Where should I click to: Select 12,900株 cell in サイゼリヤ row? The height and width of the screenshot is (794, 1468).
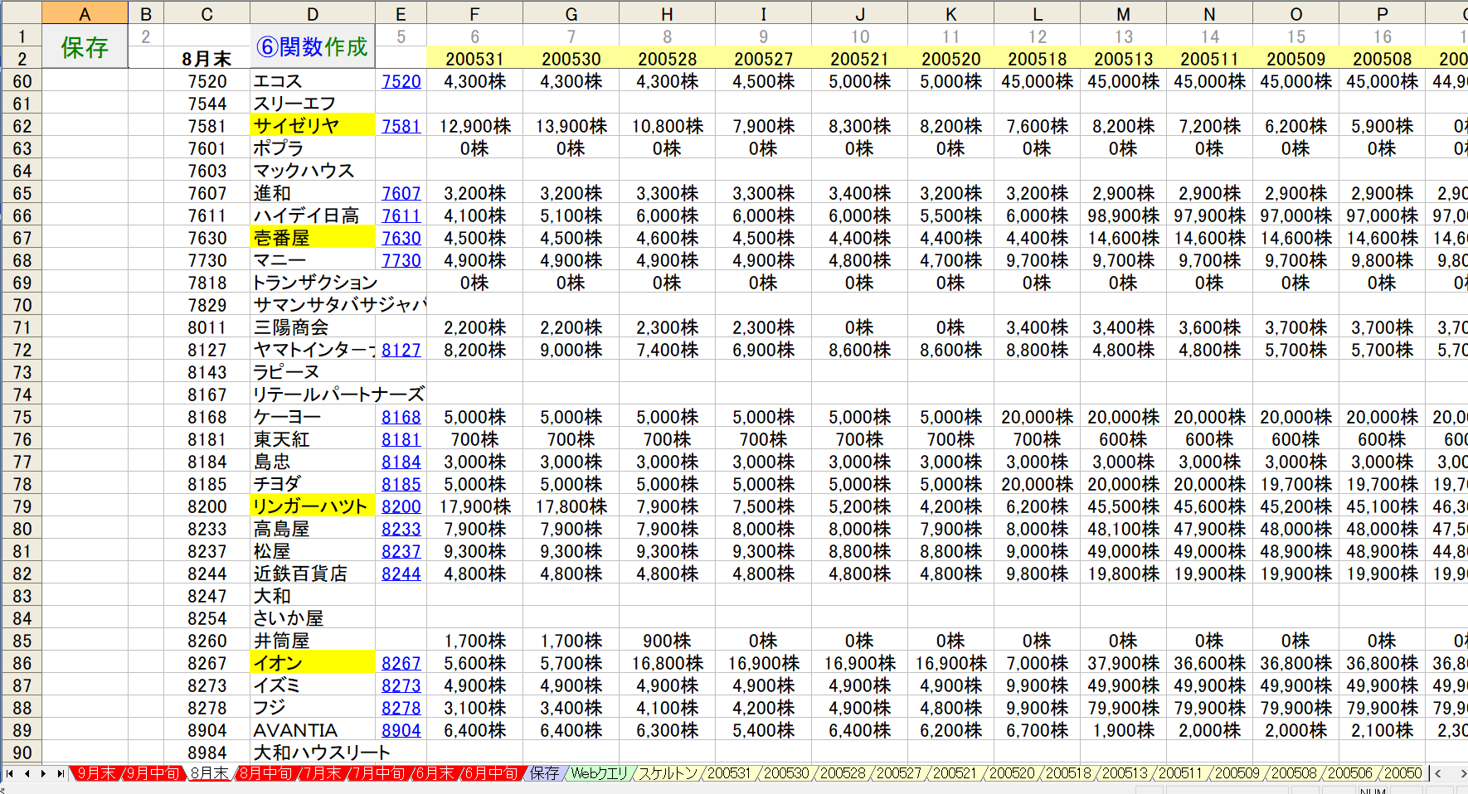coord(474,126)
